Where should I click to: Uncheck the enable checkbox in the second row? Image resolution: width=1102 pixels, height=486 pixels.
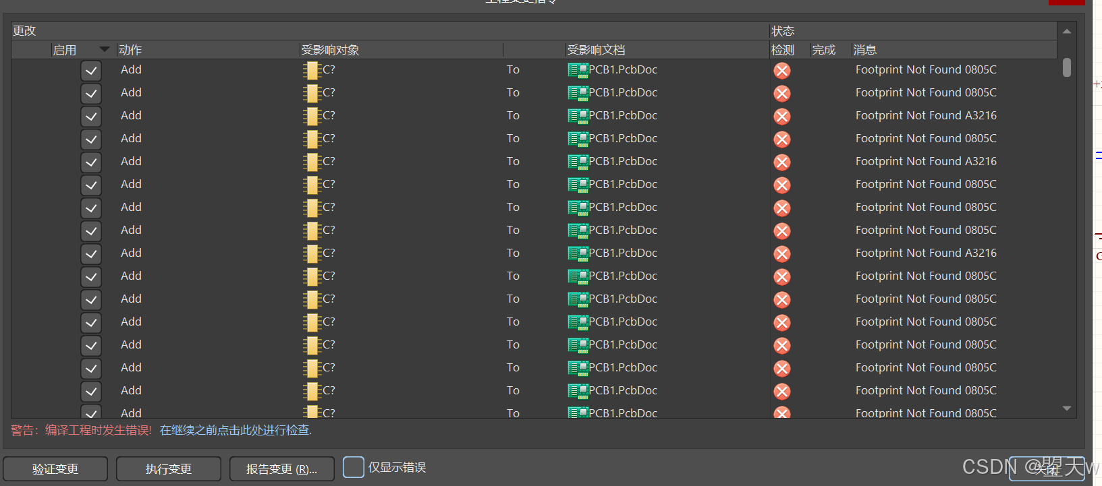tap(91, 94)
